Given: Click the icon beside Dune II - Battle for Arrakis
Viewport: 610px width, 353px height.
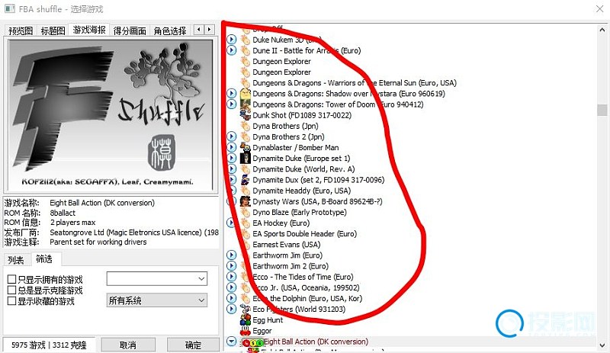Looking at the screenshot, I should pyautogui.click(x=245, y=50).
